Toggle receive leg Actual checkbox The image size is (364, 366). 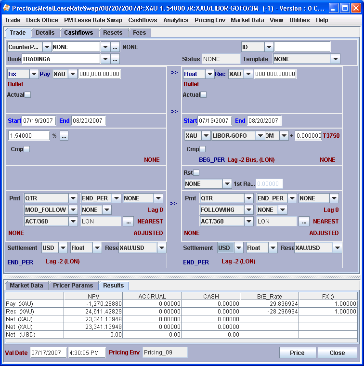click(203, 95)
